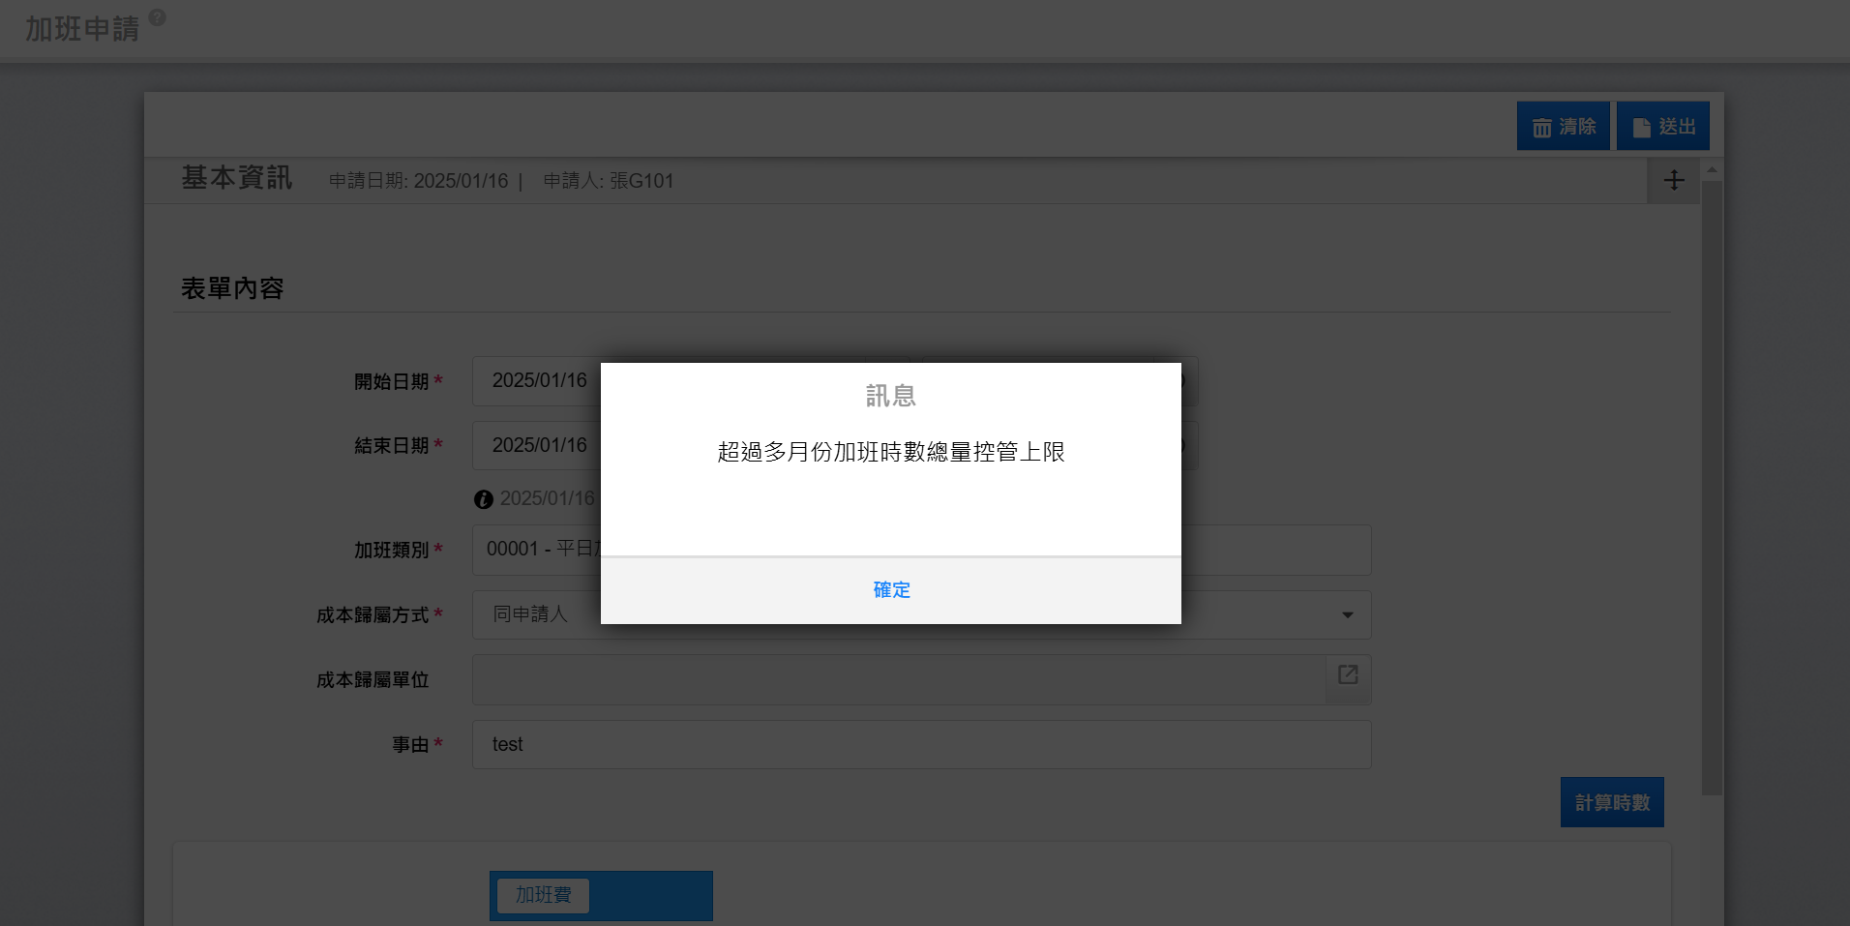This screenshot has width=1850, height=926.
Task: Click the scrollbar up arrow
Action: point(1712,170)
